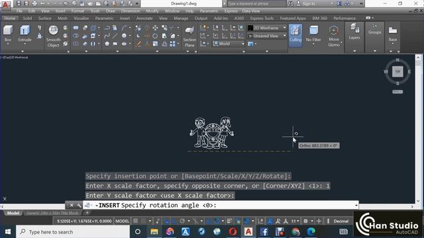Open the Layers panel
Screen dimensions: 424x238
click(354, 32)
